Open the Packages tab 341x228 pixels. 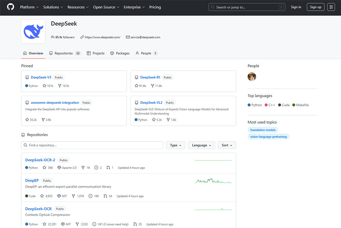[x=120, y=53]
